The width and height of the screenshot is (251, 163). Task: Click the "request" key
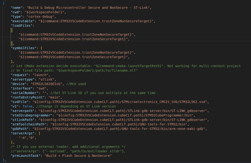coord(20,75)
